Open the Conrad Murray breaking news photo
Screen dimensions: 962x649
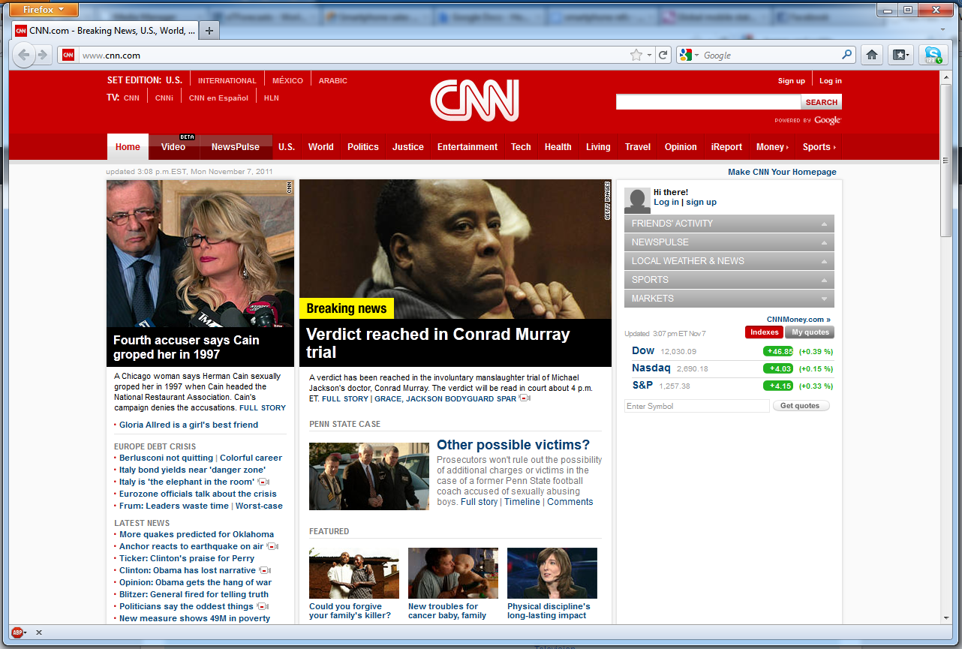click(x=455, y=249)
